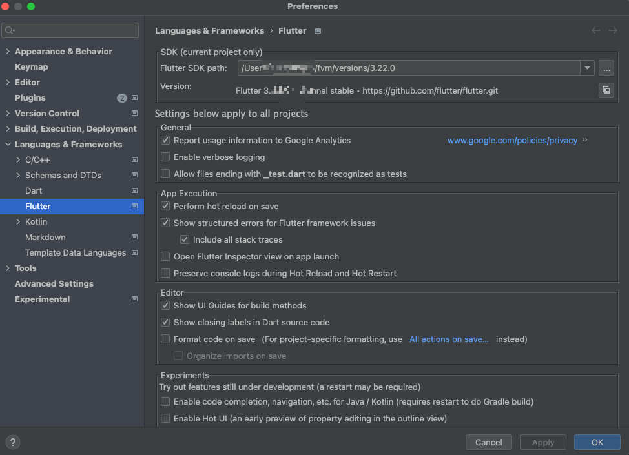
Task: Click the search magnifier icon in settings
Action: 10,30
